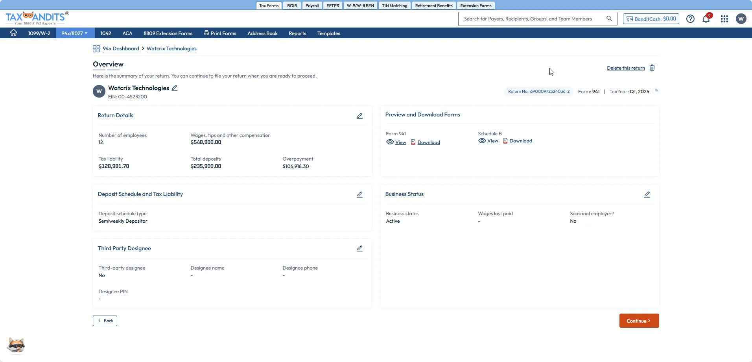This screenshot has height=362, width=752.
Task: Click the TaxBandits logo
Action: tap(37, 18)
